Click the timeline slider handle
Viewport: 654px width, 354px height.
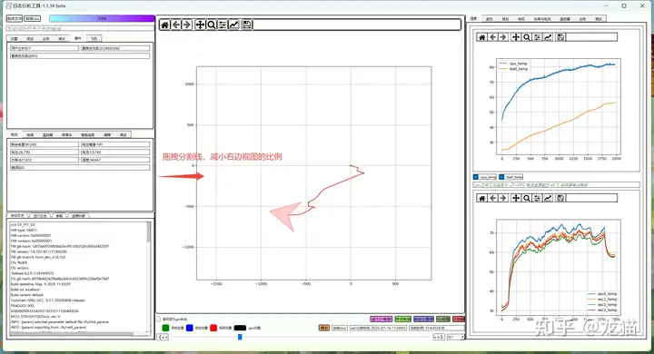240,337
